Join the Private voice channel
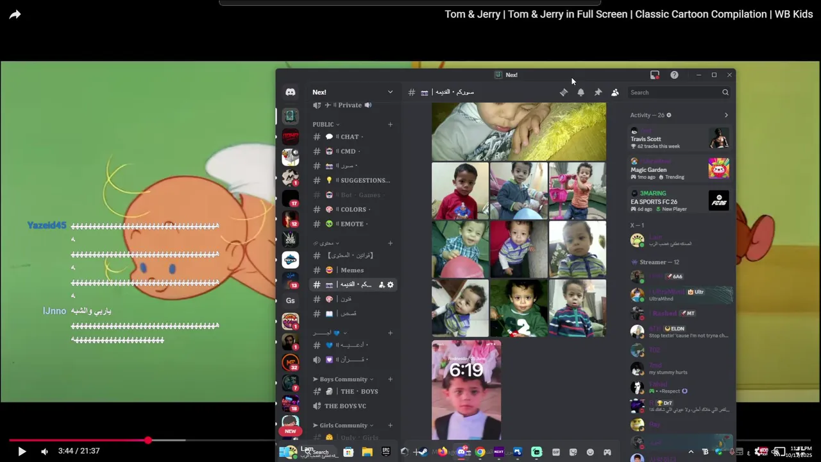Screen dimensions: 821x462 (353, 105)
